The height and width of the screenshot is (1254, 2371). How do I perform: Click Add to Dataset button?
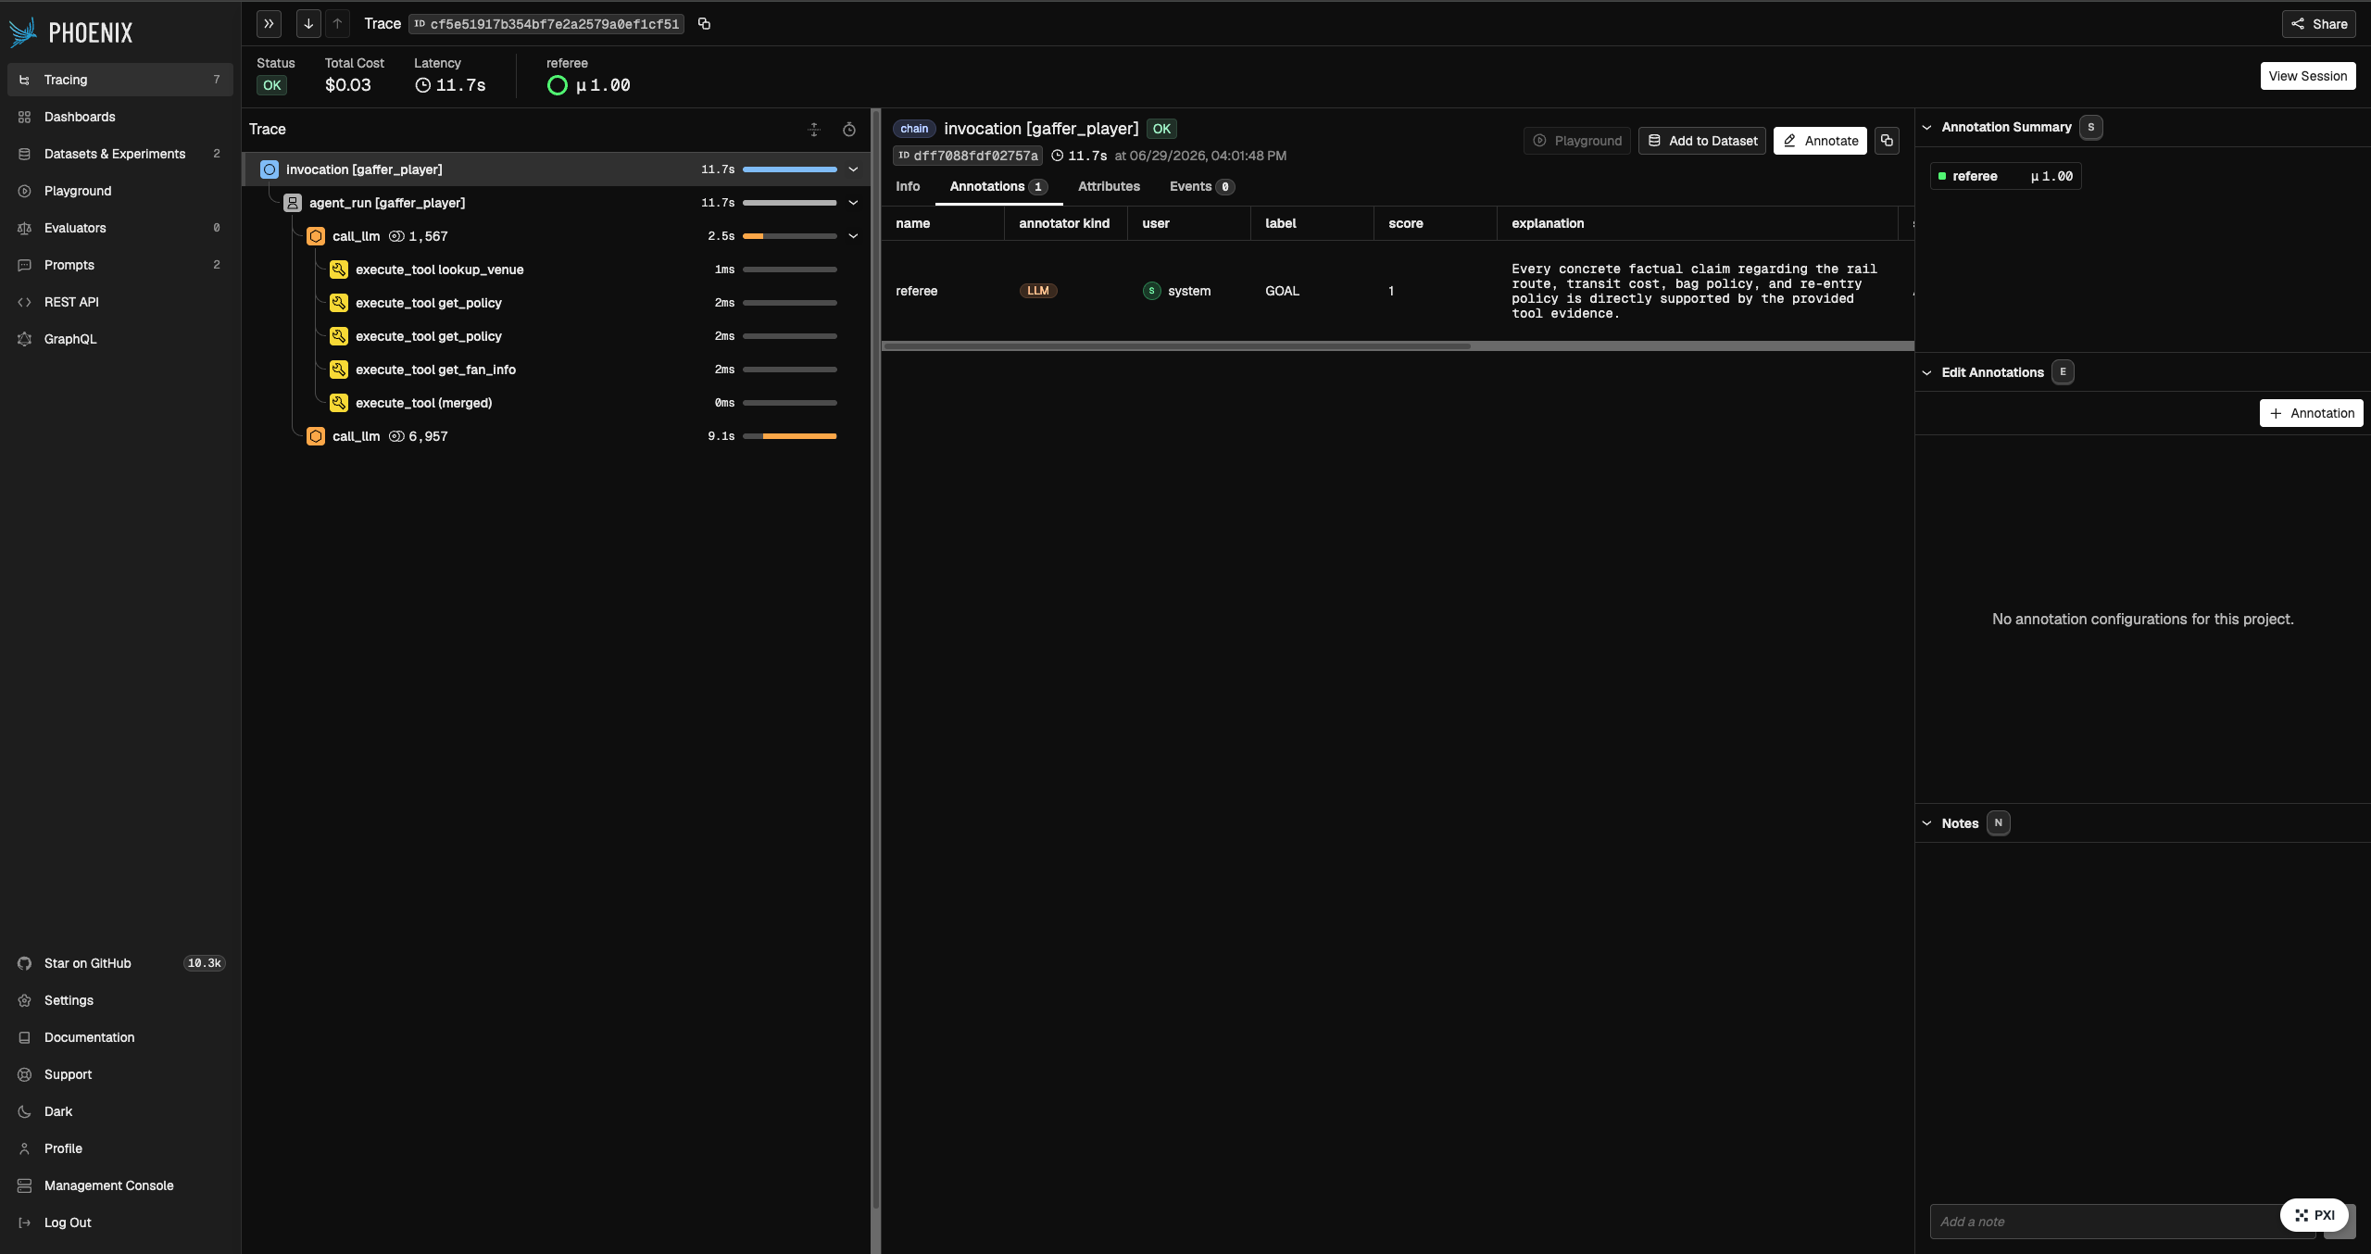coord(1702,141)
